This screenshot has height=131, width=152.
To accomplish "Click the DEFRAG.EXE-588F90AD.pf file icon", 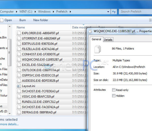I will coord(19,112).
